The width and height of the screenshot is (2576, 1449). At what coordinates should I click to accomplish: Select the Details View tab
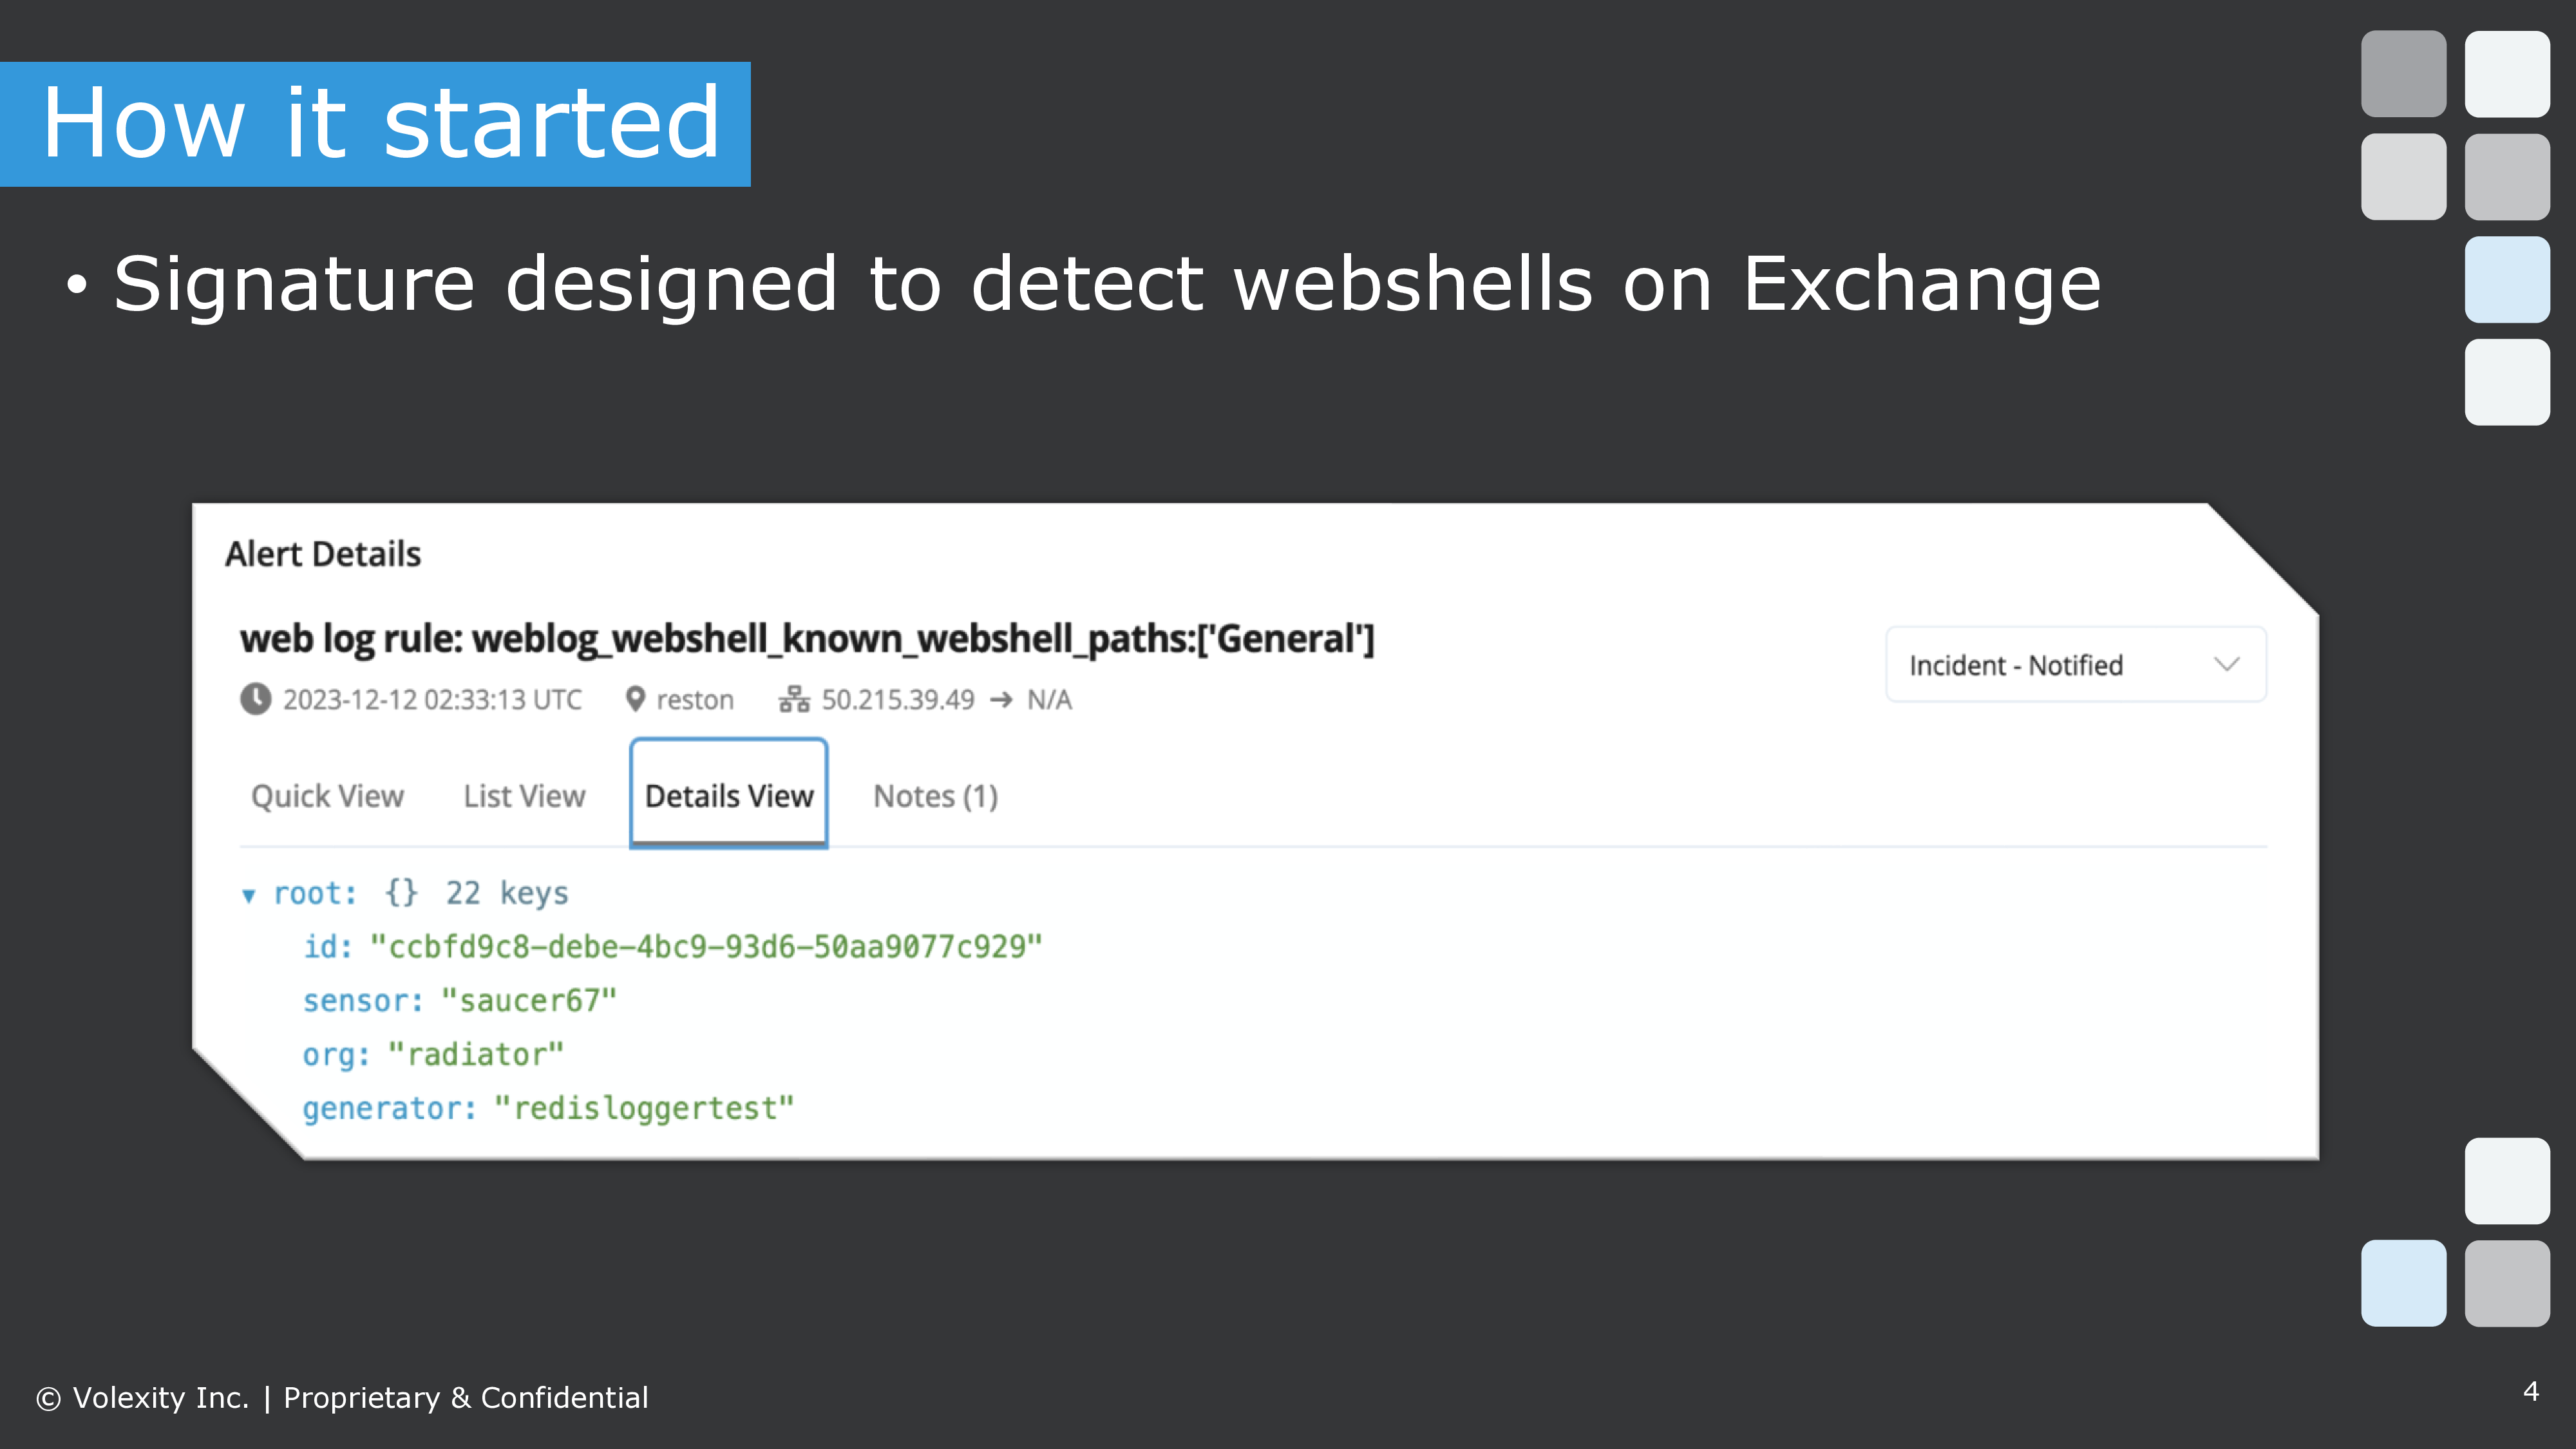(x=728, y=795)
